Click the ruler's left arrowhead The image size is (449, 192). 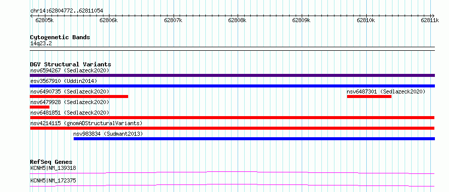(x=31, y=16)
